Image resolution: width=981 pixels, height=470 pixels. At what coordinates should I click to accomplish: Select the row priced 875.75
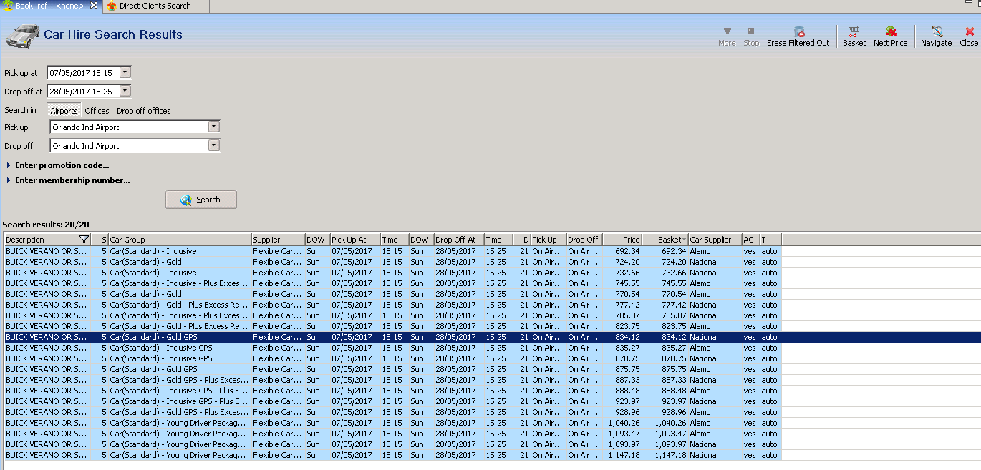392,369
